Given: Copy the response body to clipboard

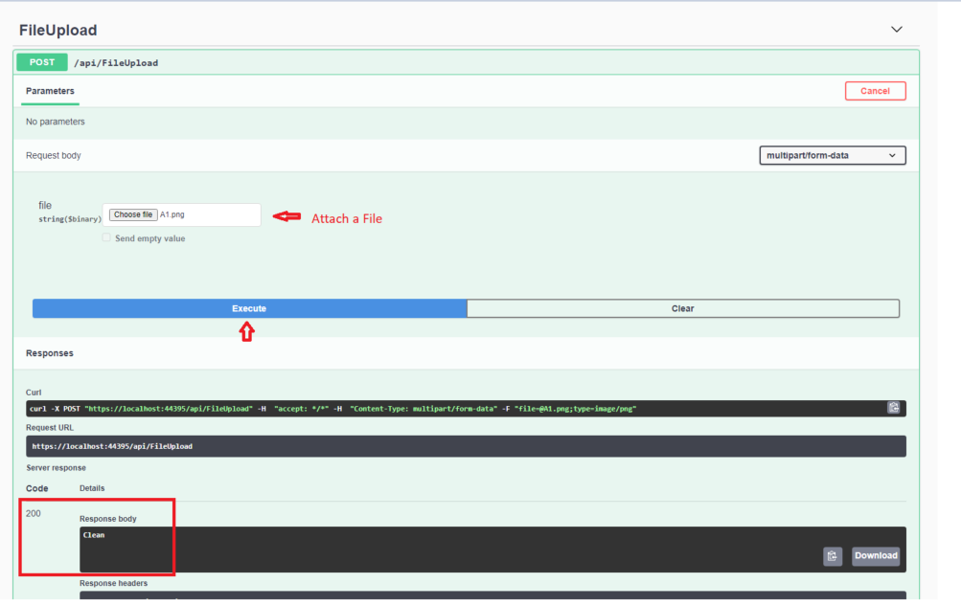Looking at the screenshot, I should (x=832, y=555).
